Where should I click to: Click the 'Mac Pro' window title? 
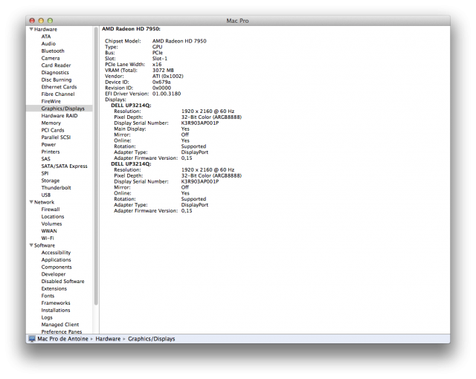point(237,21)
